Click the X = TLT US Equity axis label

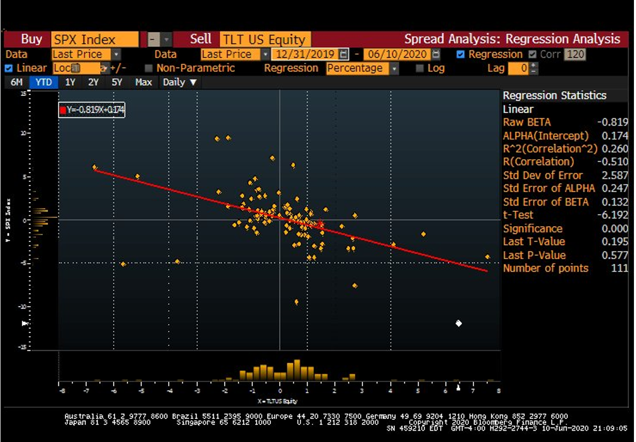click(278, 401)
